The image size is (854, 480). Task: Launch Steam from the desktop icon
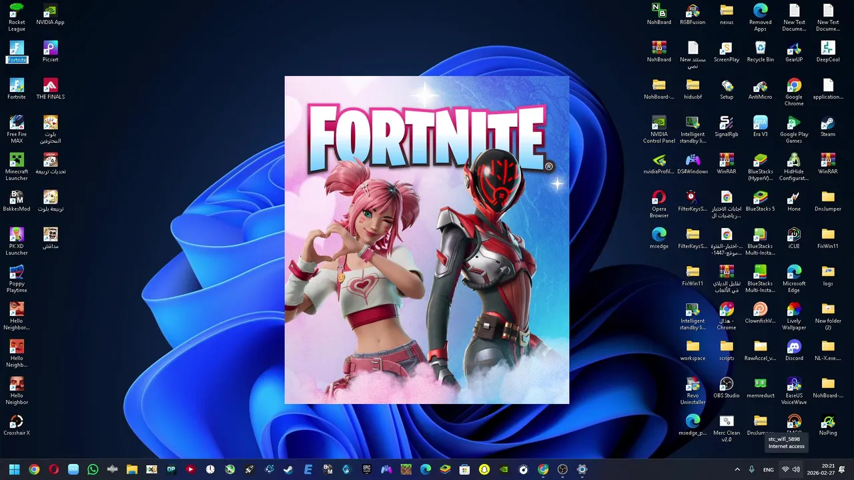[x=828, y=126]
